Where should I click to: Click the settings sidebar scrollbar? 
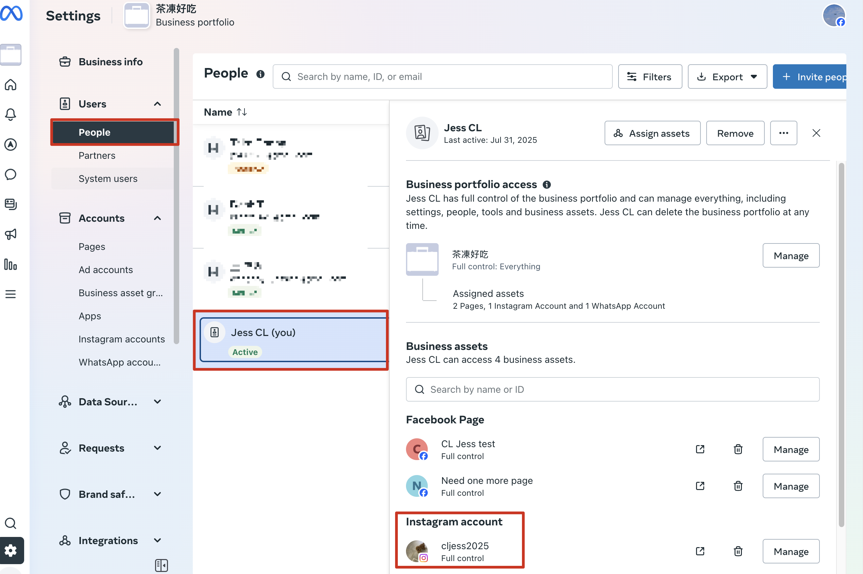click(176, 196)
